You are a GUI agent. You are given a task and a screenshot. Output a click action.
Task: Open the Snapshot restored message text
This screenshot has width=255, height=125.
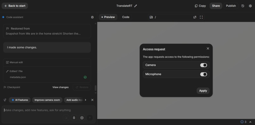pyautogui.click(x=43, y=33)
